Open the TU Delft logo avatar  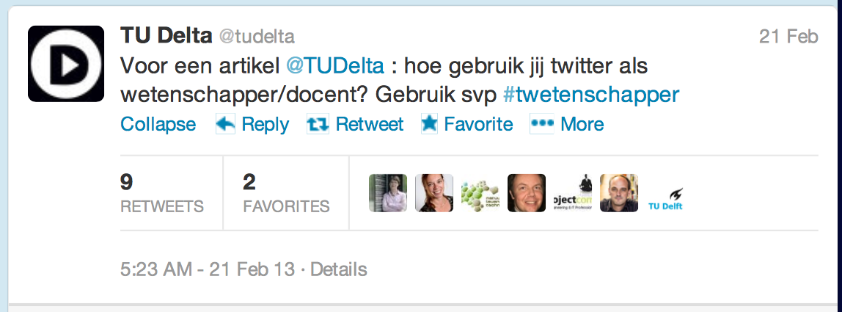coord(665,194)
